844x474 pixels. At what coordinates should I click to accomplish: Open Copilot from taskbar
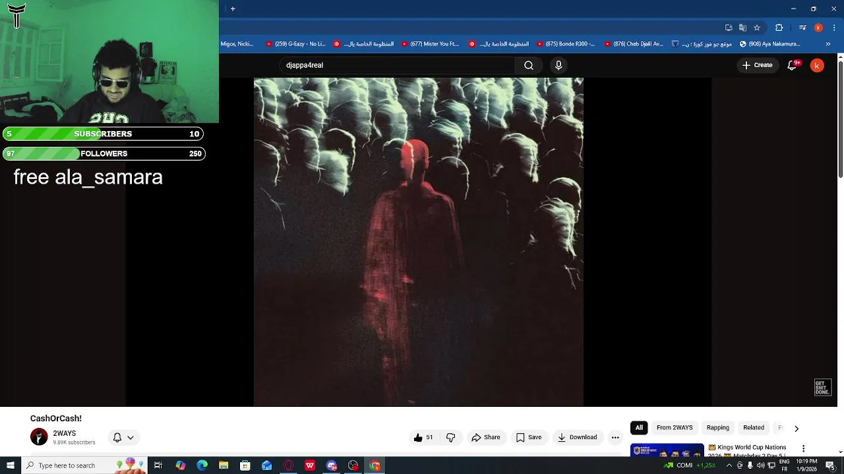pyautogui.click(x=180, y=465)
